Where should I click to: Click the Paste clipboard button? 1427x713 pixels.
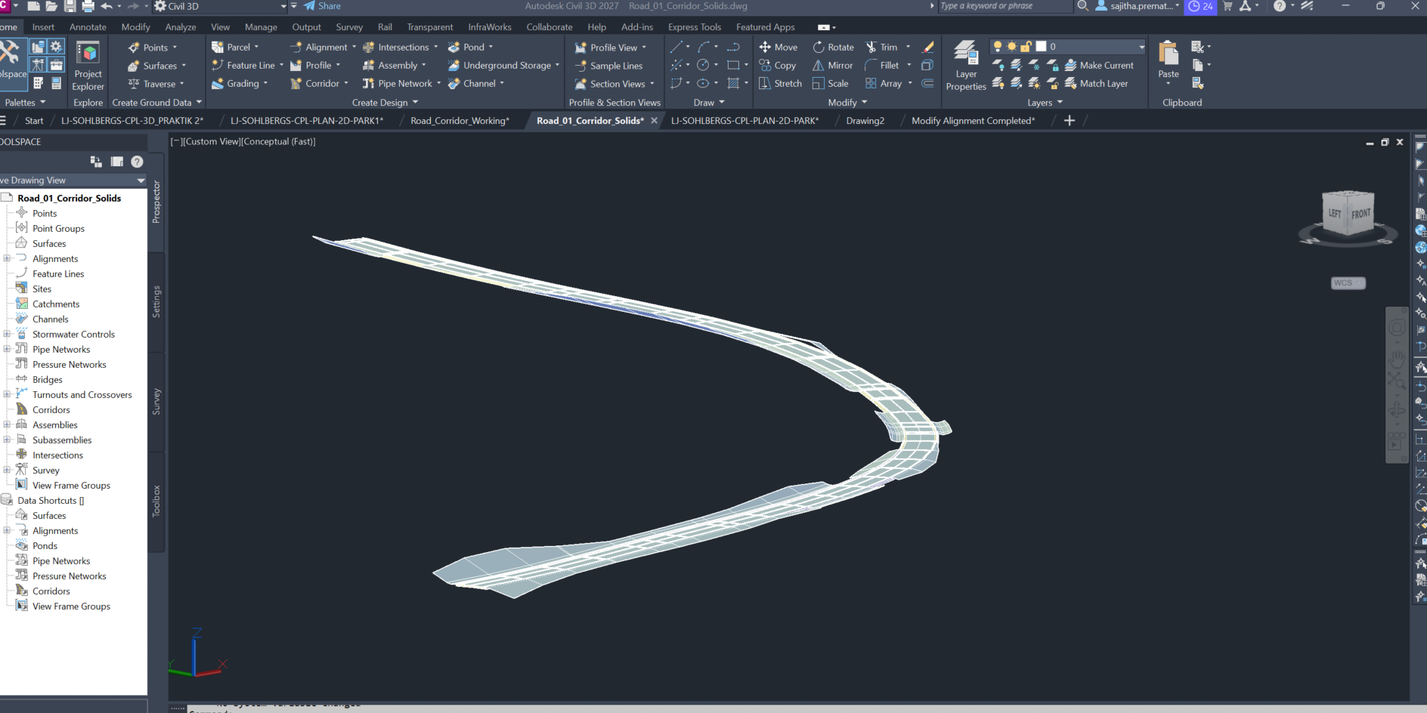tap(1169, 60)
